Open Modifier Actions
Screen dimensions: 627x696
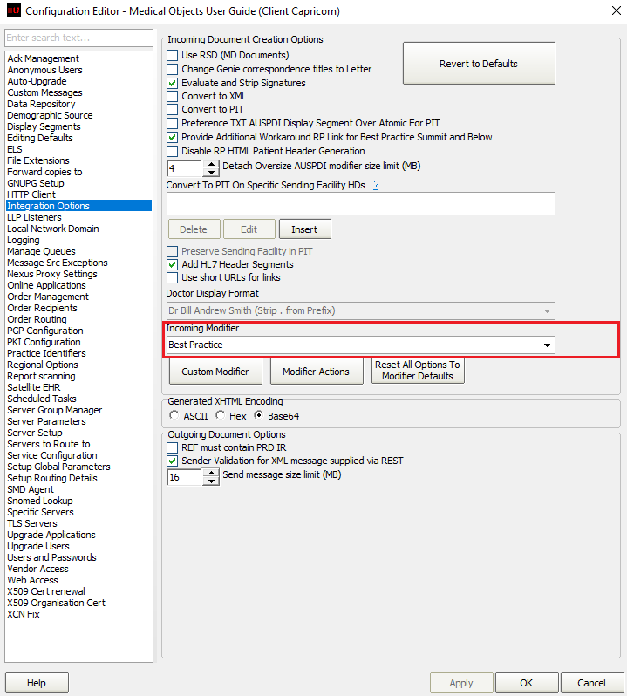click(x=316, y=372)
